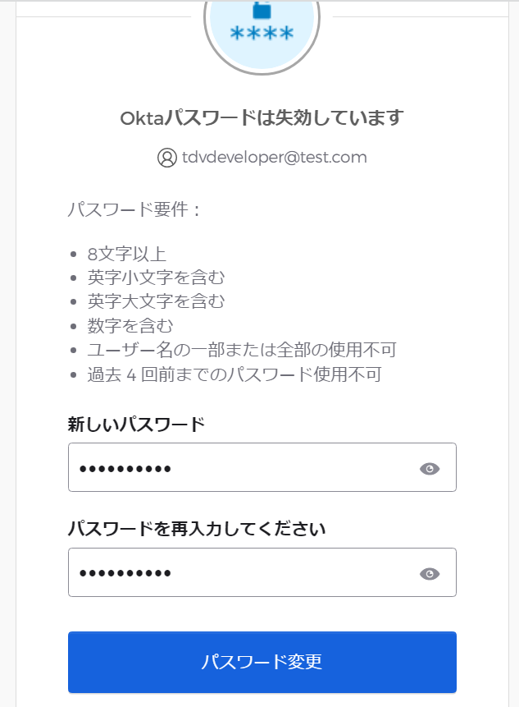
Task: Click the 8文字以上 requirement item
Action: coord(127,255)
